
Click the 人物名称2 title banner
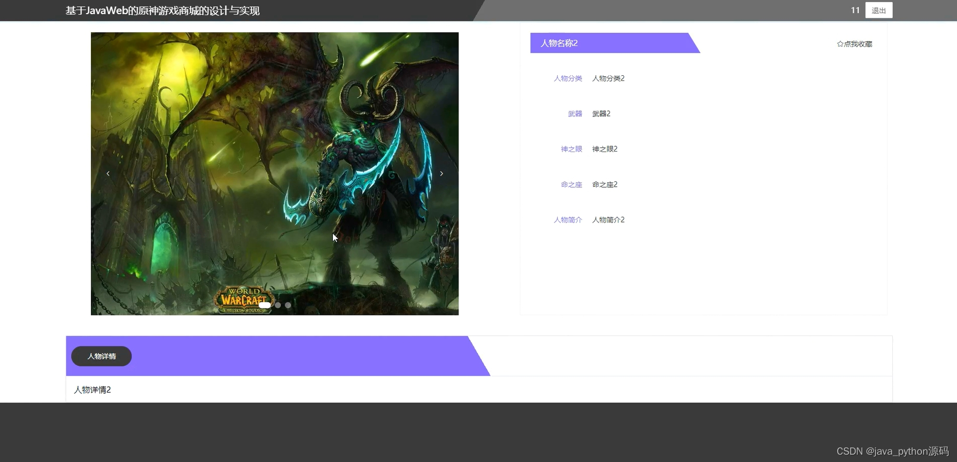615,43
